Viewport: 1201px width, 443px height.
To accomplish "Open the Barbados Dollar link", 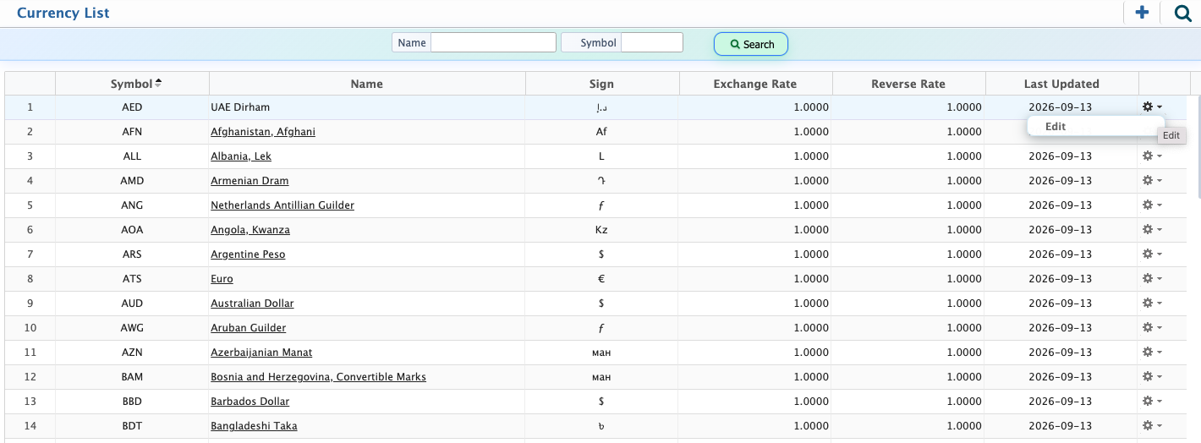I will click(250, 402).
